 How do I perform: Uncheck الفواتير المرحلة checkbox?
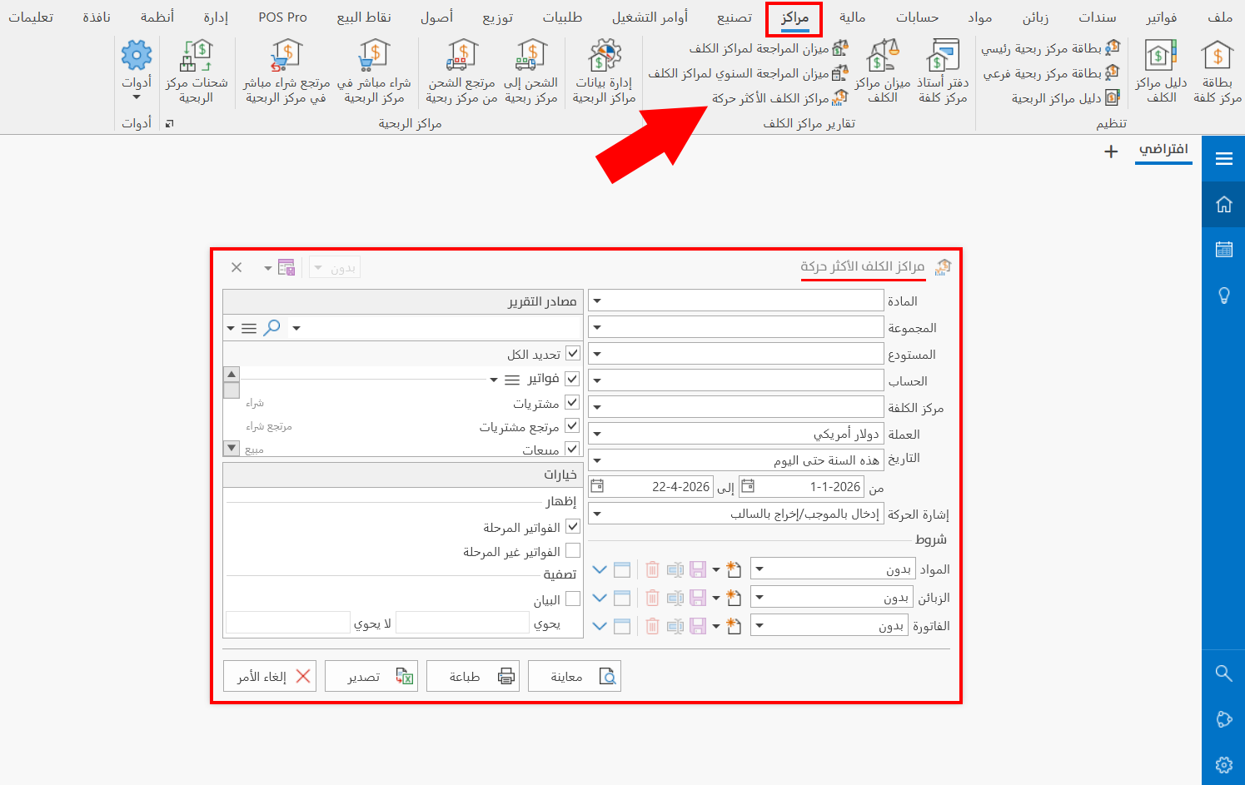[x=572, y=526]
